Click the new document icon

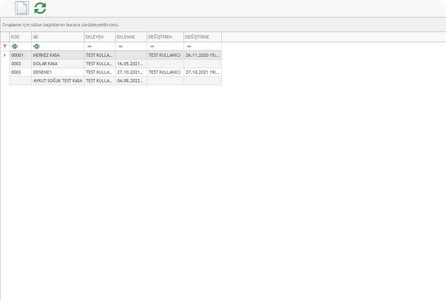[x=22, y=8]
